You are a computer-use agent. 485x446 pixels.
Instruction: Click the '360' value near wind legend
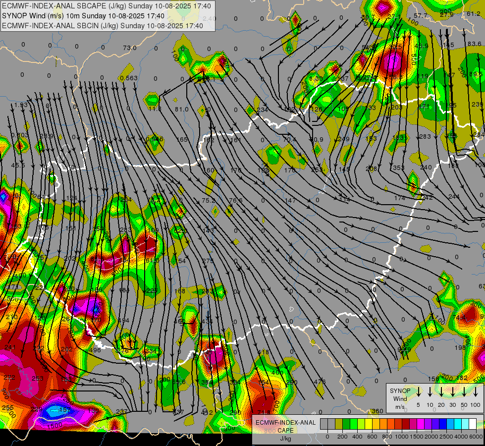[377, 411]
